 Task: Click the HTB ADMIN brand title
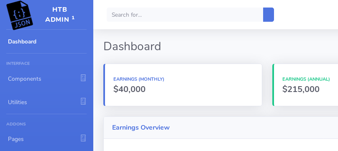57,15
